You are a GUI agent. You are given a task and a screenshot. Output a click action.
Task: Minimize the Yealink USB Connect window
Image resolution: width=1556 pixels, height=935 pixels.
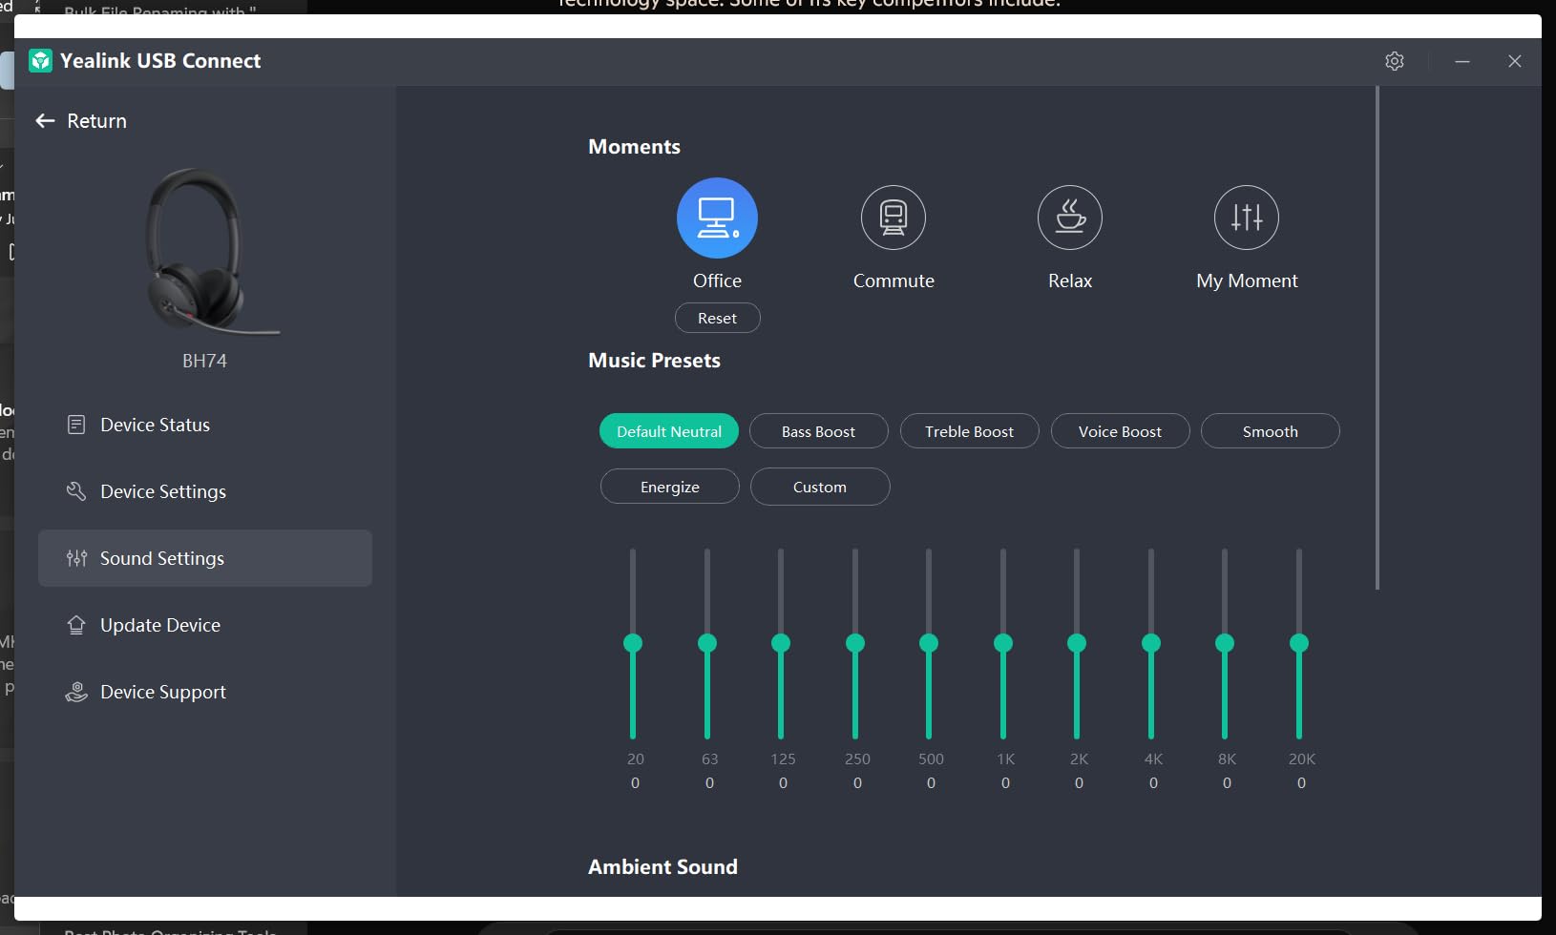pyautogui.click(x=1462, y=61)
